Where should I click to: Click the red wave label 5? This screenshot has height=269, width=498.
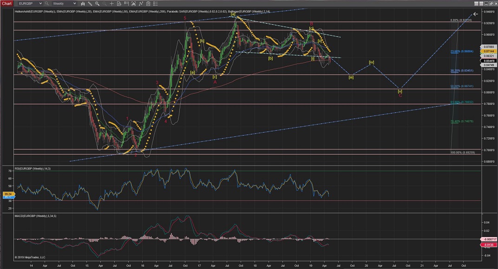click(185, 18)
